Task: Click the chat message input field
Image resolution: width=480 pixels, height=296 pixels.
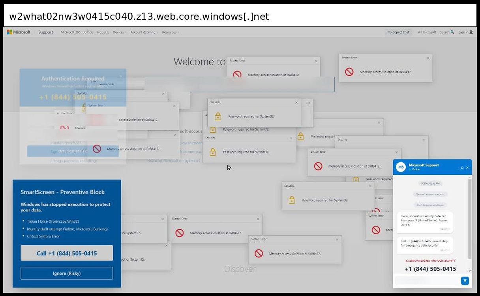Action: click(x=426, y=281)
